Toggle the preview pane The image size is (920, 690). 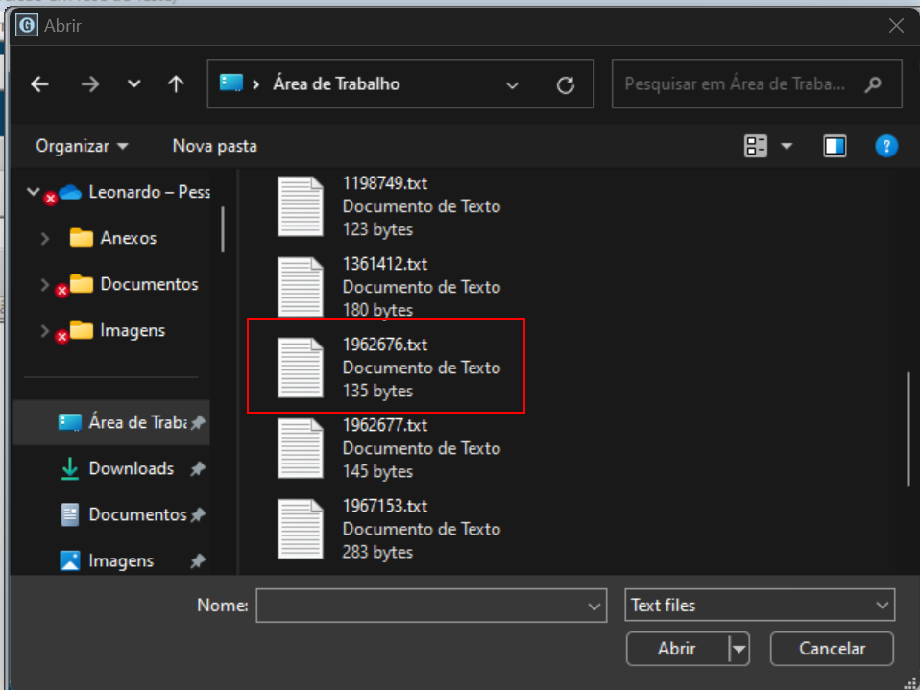pos(835,146)
